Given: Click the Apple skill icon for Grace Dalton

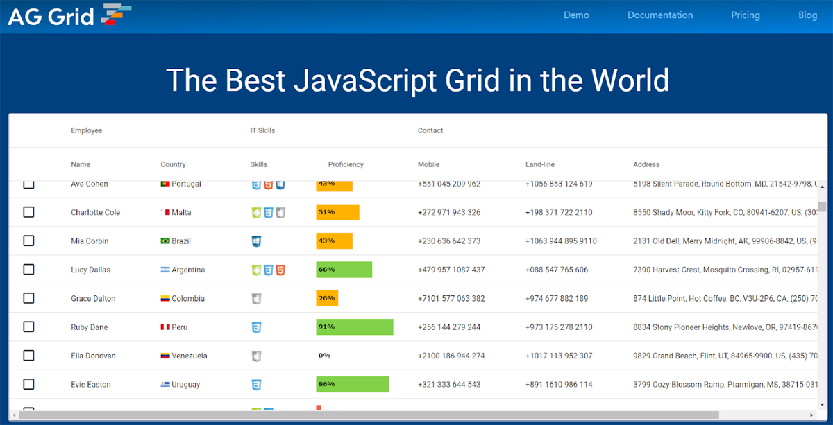Looking at the screenshot, I should point(256,299).
